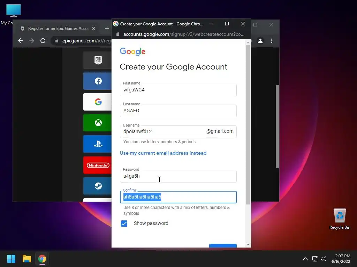
Task: Reload the Epic Games page
Action: (43, 41)
